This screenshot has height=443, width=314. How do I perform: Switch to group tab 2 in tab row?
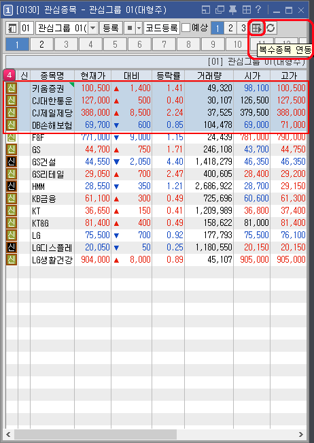(41, 44)
